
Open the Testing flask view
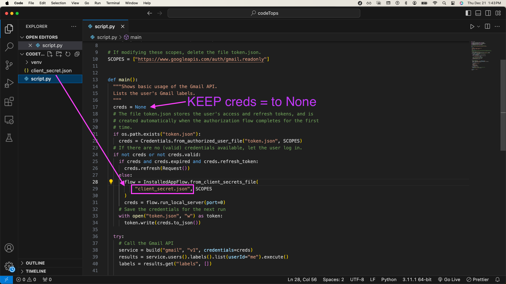tap(9, 138)
